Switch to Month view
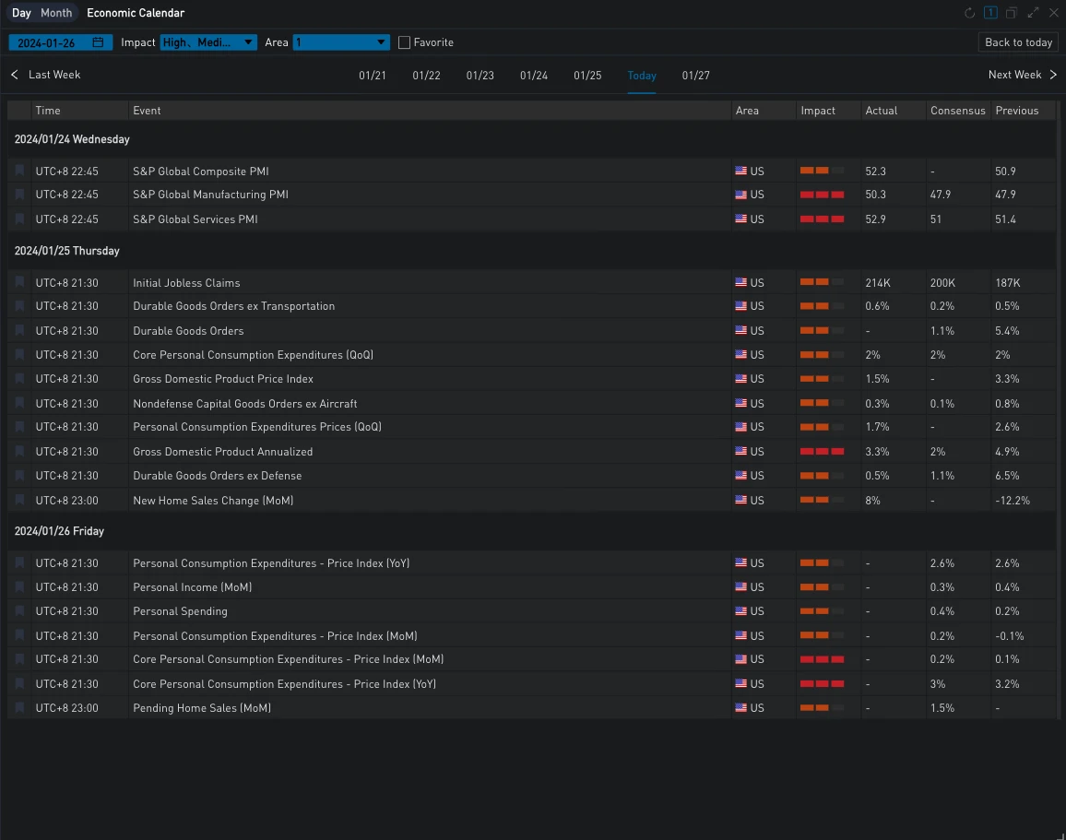Image resolution: width=1066 pixels, height=840 pixels. pos(56,13)
